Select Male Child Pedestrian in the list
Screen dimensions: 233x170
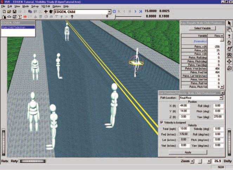(18, 27)
